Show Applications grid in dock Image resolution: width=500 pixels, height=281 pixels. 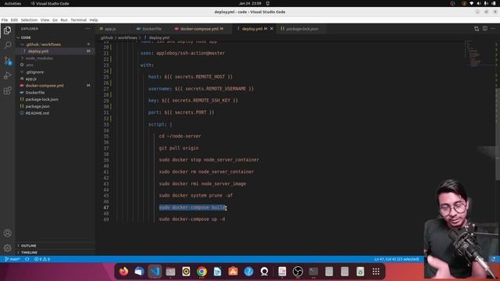click(376, 272)
